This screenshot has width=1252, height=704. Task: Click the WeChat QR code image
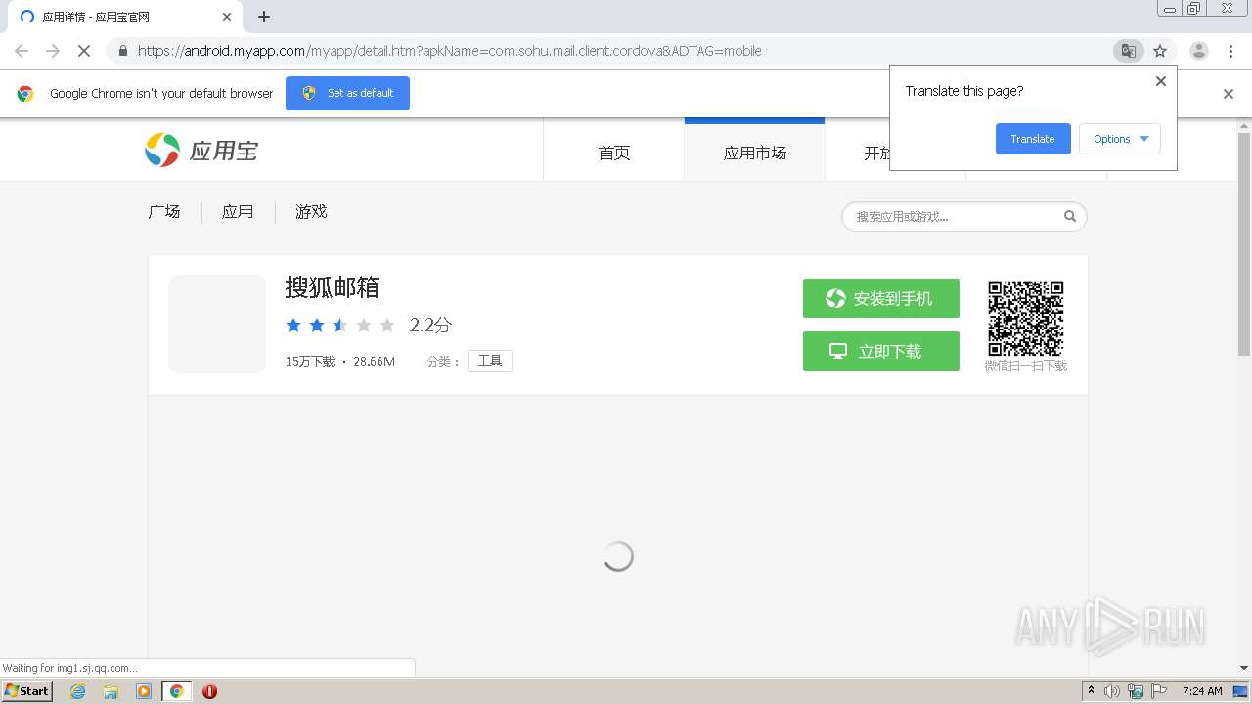1025,319
